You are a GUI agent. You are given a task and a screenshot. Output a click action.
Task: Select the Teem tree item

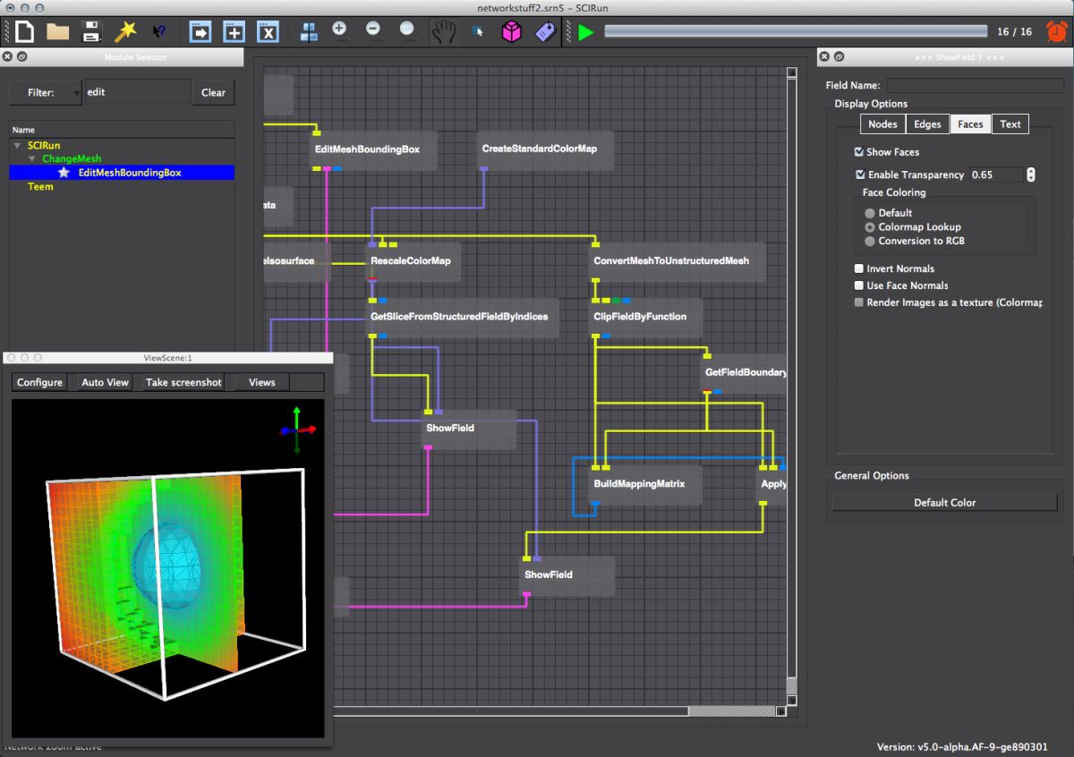click(x=40, y=186)
